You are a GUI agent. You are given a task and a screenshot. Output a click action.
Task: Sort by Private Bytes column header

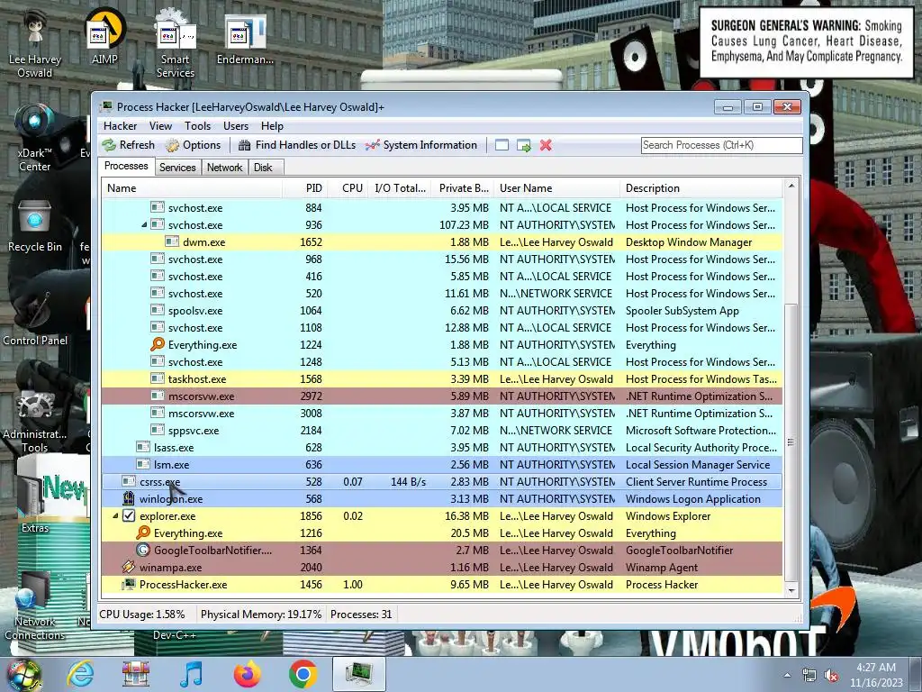coord(464,187)
